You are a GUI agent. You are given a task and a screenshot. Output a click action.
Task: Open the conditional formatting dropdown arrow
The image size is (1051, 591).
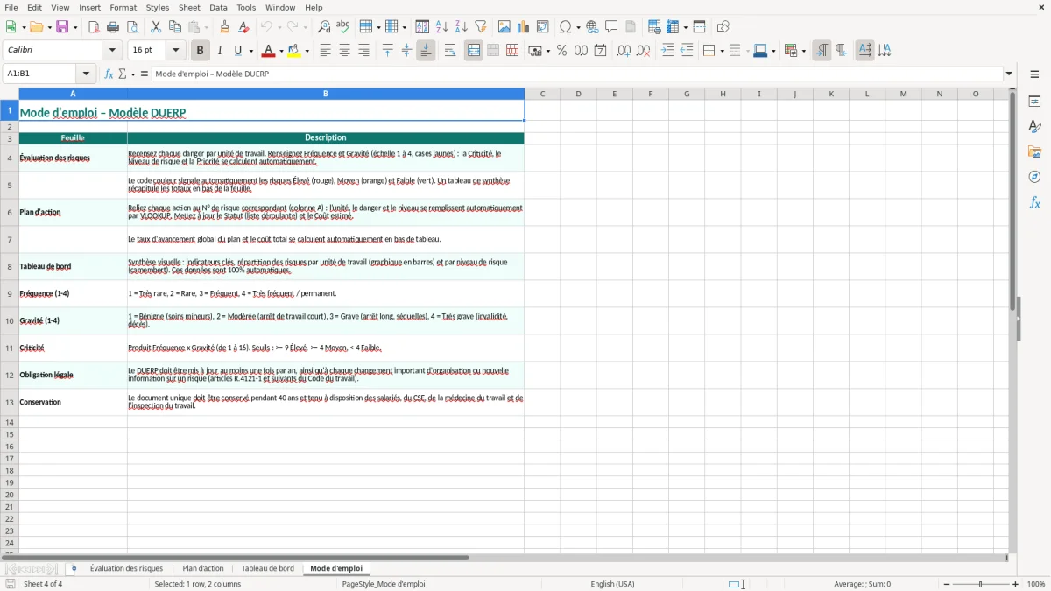point(802,51)
